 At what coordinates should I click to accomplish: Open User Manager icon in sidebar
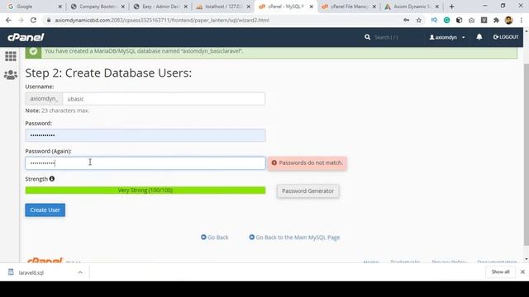coord(11,74)
